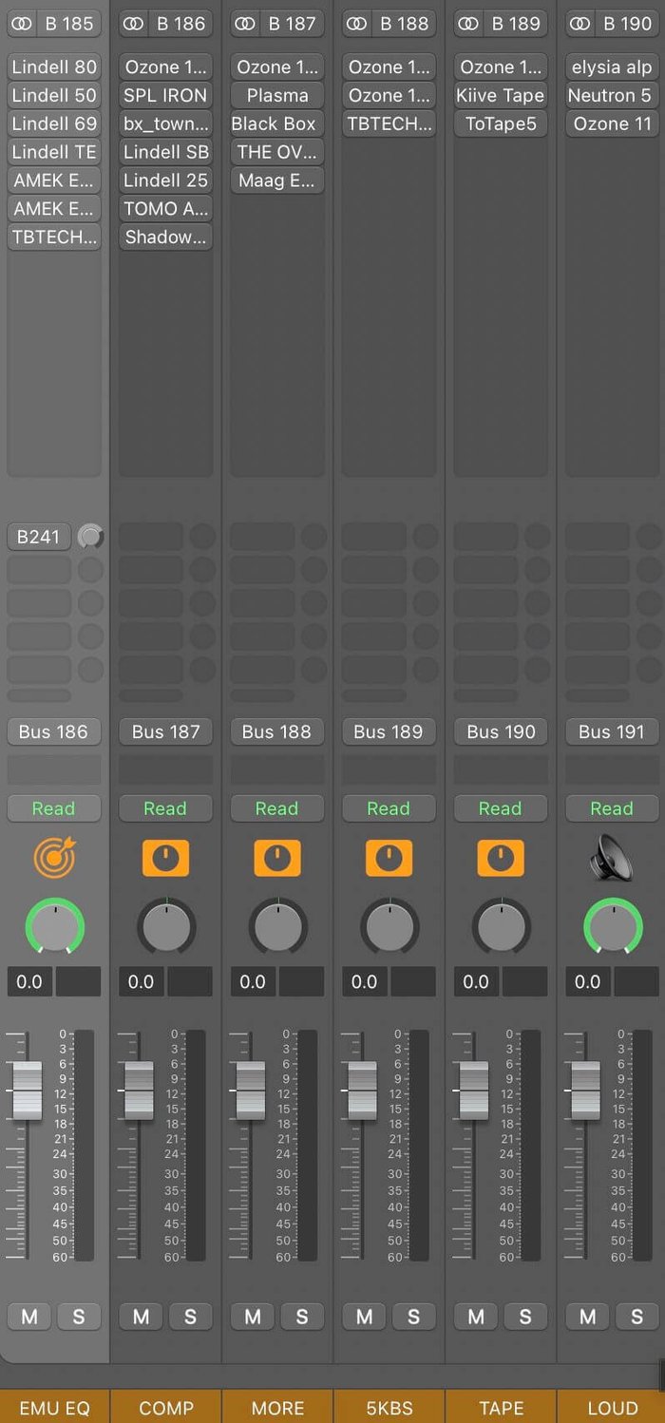Toggle stereo format icon beside B 189
This screenshot has width=665, height=1423.
click(x=470, y=24)
